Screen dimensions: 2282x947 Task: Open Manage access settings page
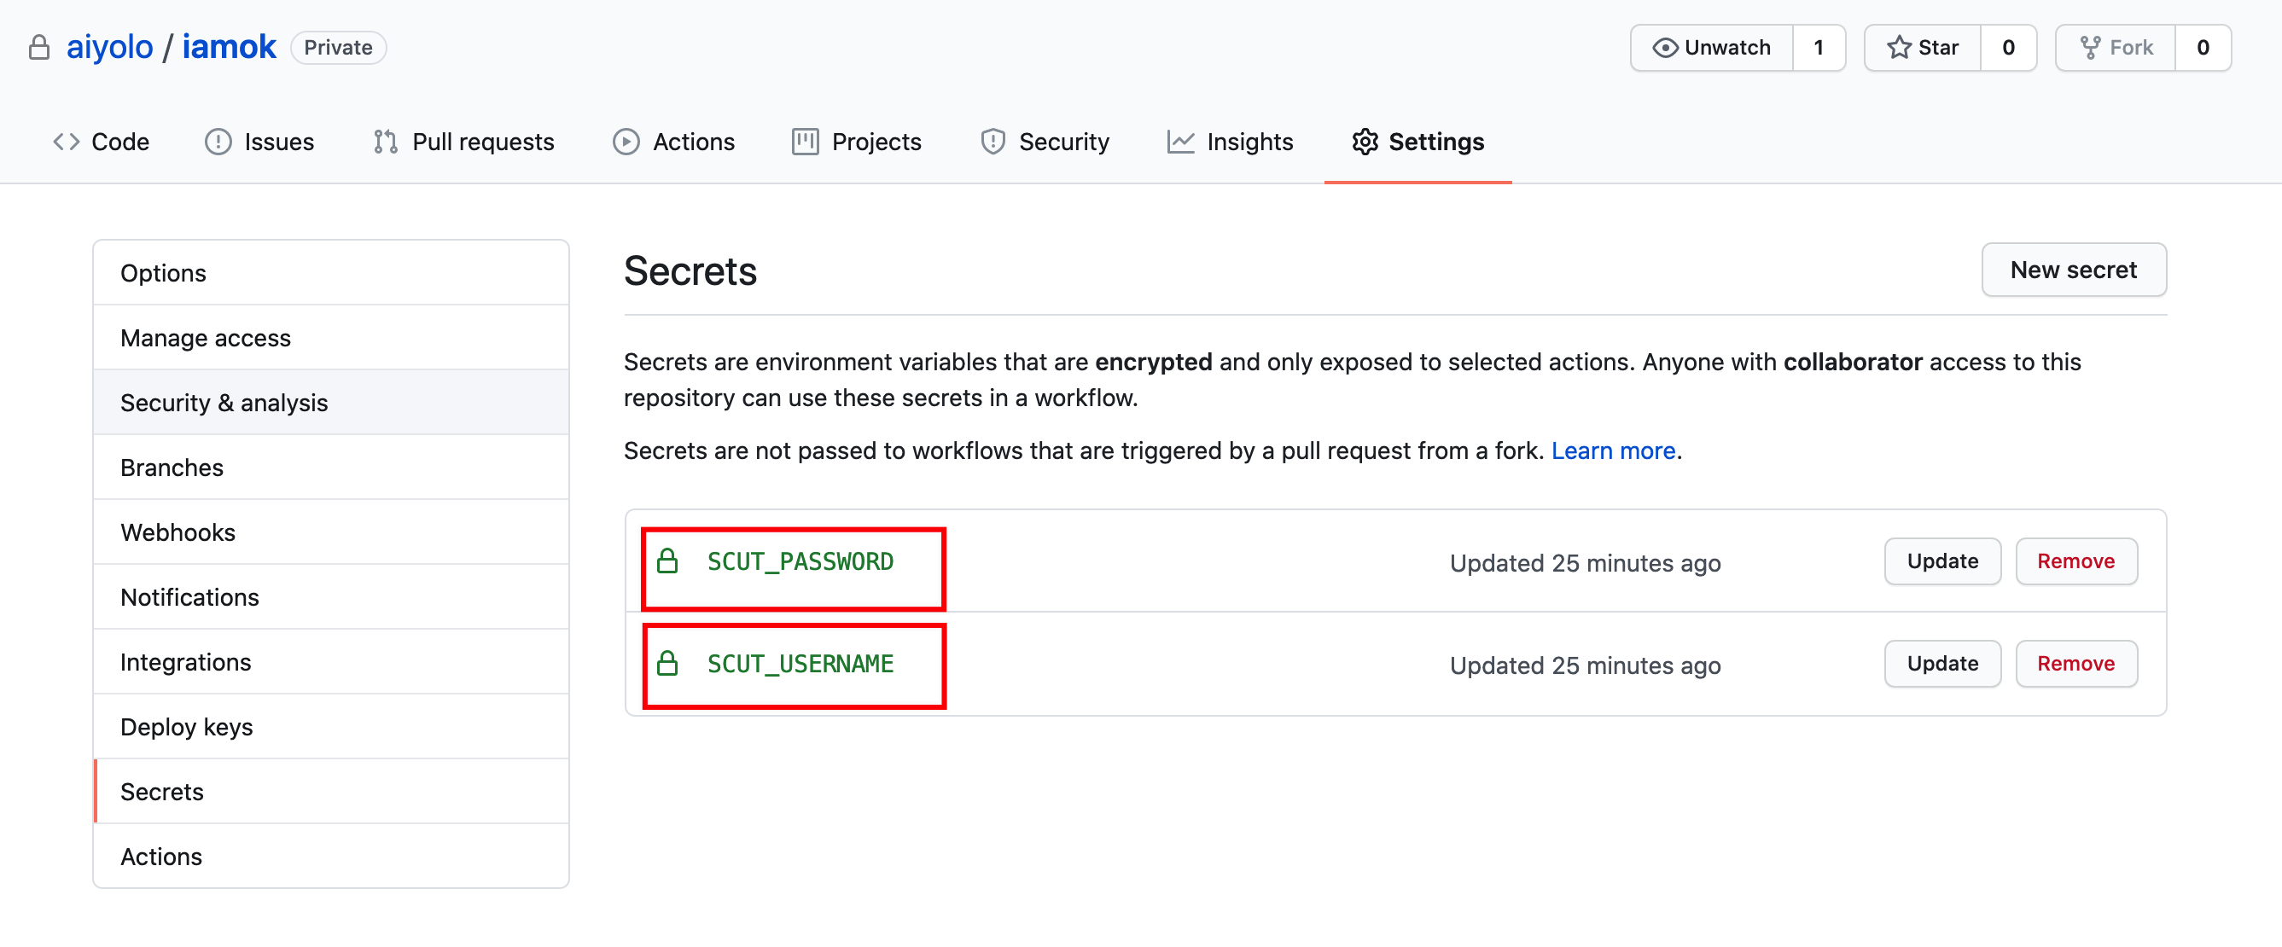tap(206, 338)
